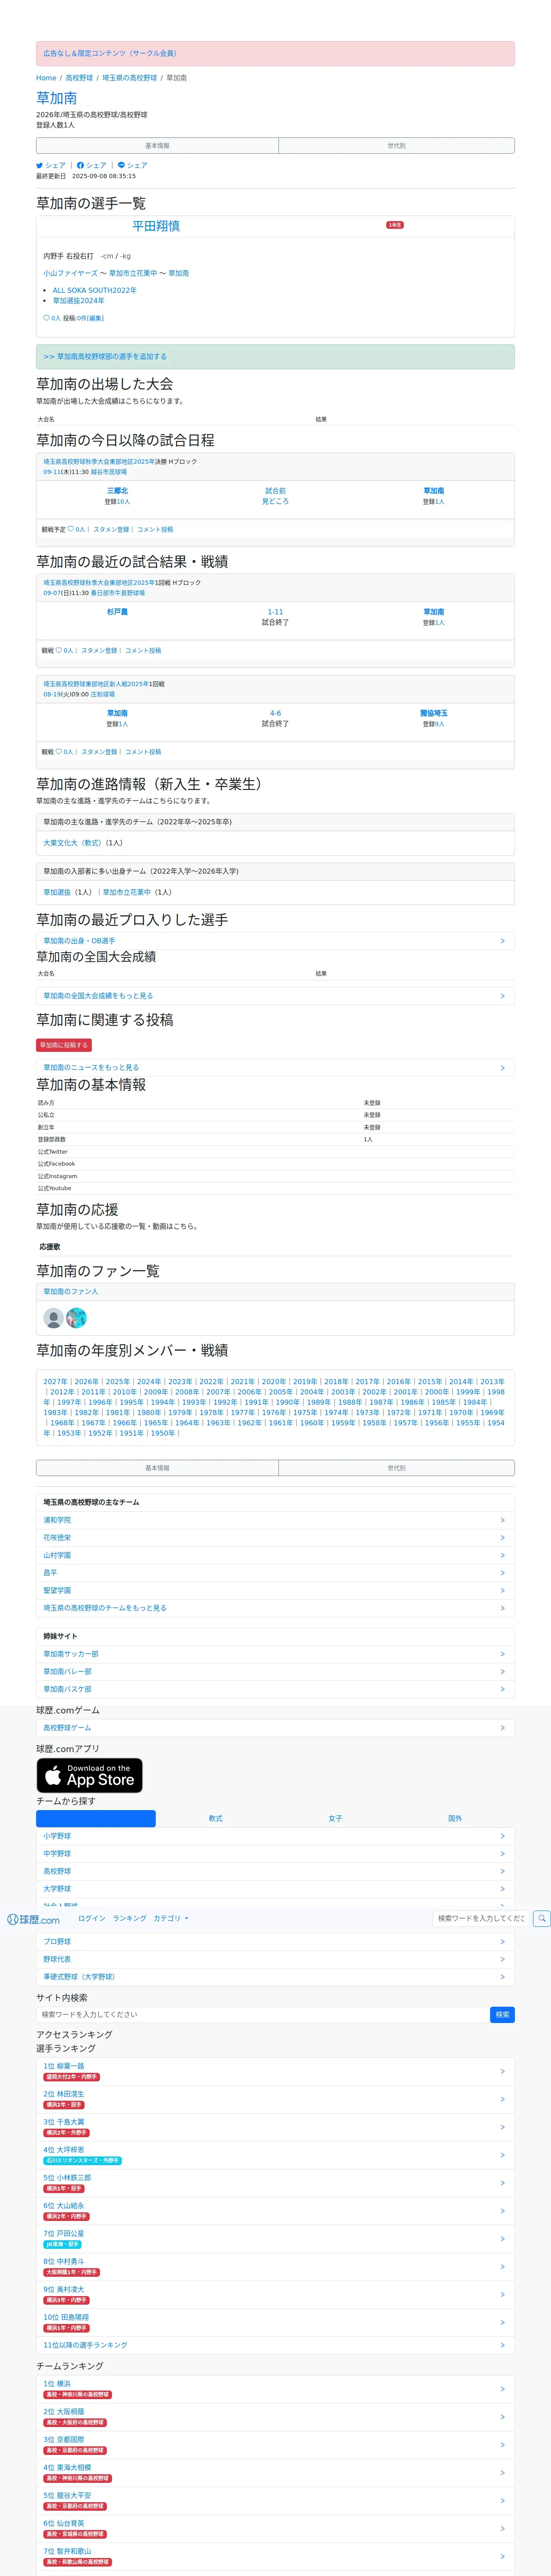Open the 世代別 tab at top
Image resolution: width=551 pixels, height=2576 pixels.
click(x=396, y=146)
